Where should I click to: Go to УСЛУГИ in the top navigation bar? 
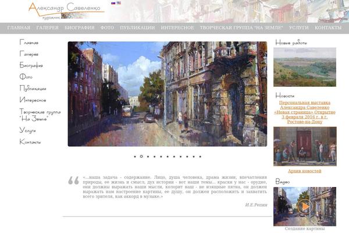pyautogui.click(x=299, y=28)
